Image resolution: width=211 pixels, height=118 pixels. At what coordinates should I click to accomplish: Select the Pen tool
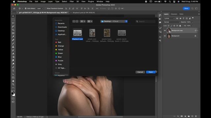(x=13, y=67)
